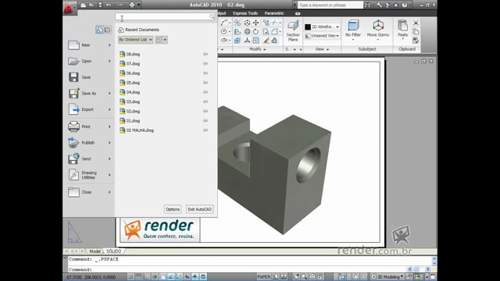Image resolution: width=500 pixels, height=281 pixels.
Task: Select the Move tool in Modify panel
Action: [255, 23]
